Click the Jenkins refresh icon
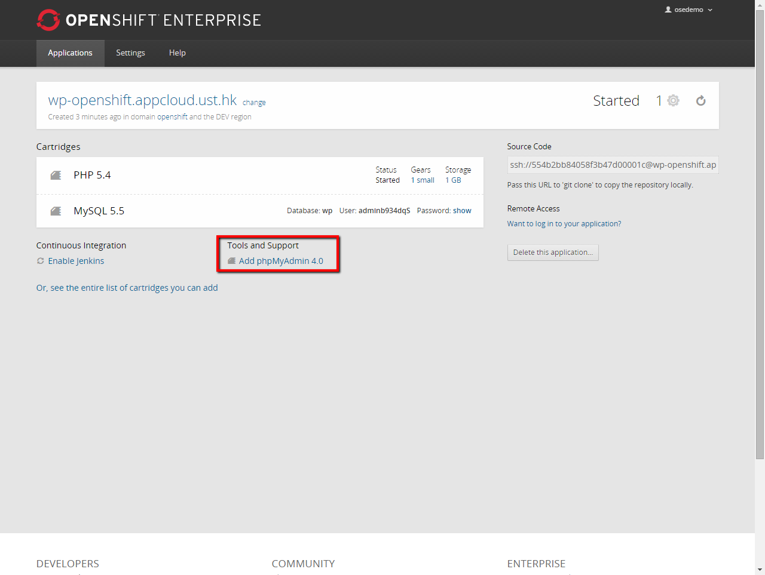765x575 pixels. [x=41, y=261]
